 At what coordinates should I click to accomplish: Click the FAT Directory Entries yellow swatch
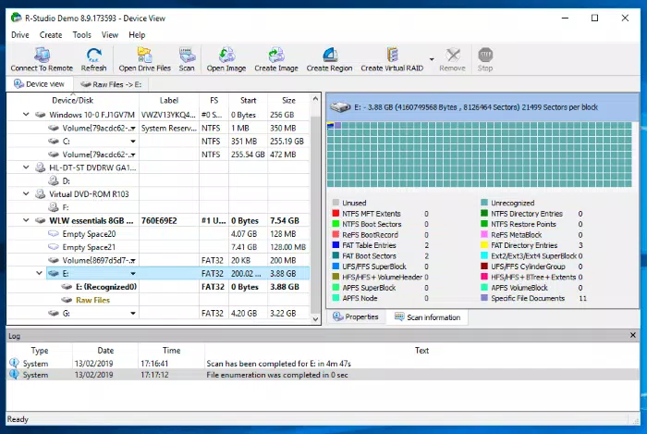(x=484, y=245)
